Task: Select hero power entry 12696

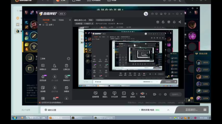Action: [202, 77]
